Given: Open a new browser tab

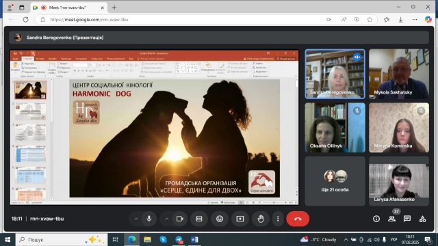Looking at the screenshot, I should [114, 8].
